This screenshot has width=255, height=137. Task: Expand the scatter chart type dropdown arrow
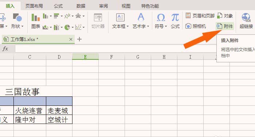coord(83,27)
